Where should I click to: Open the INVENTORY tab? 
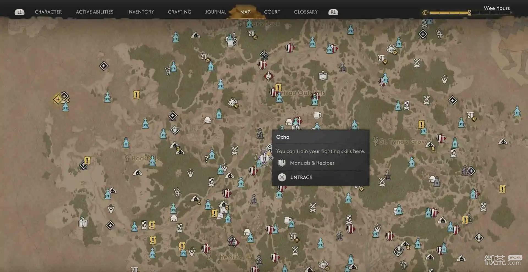pos(141,12)
